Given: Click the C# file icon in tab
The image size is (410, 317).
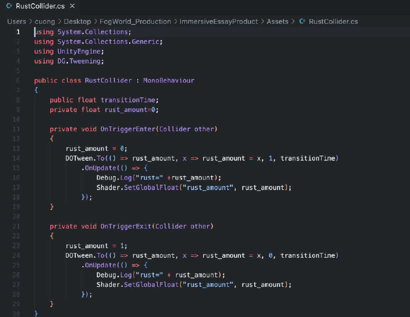Looking at the screenshot, I should click(x=9, y=6).
